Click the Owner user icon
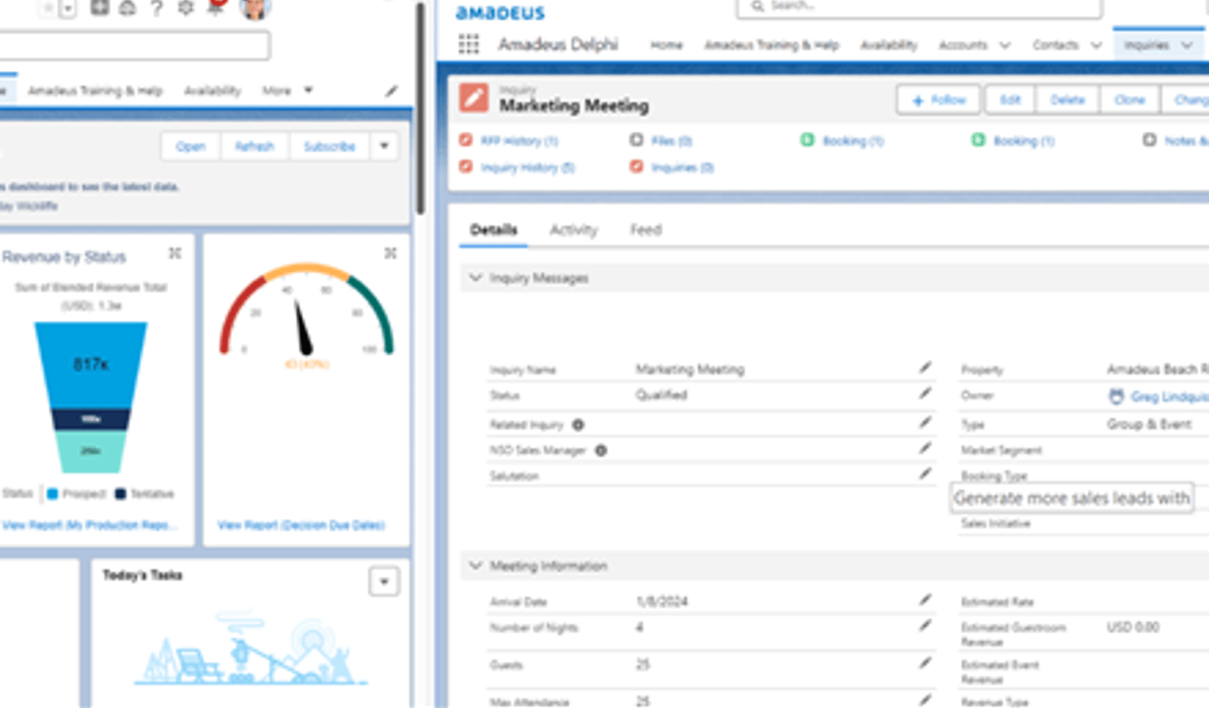1209x708 pixels. (x=1116, y=396)
